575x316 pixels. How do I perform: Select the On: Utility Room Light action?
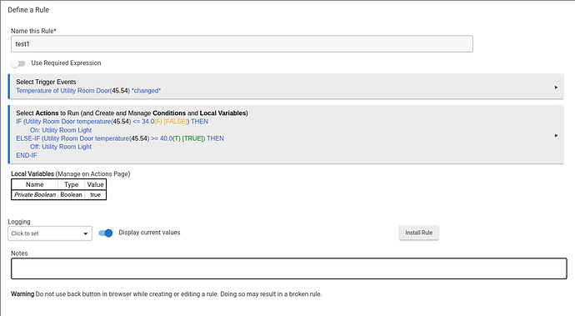61,130
